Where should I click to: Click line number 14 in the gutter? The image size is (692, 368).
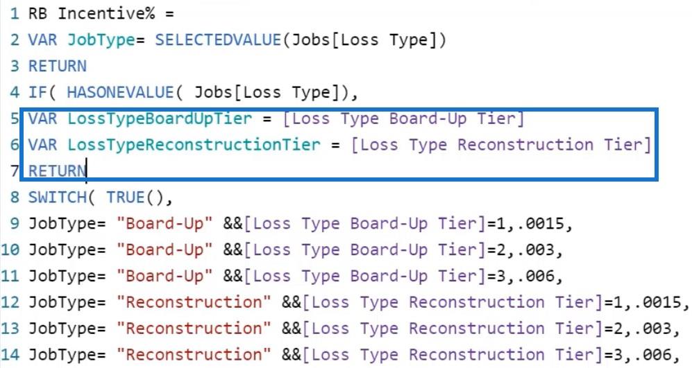tap(10, 355)
